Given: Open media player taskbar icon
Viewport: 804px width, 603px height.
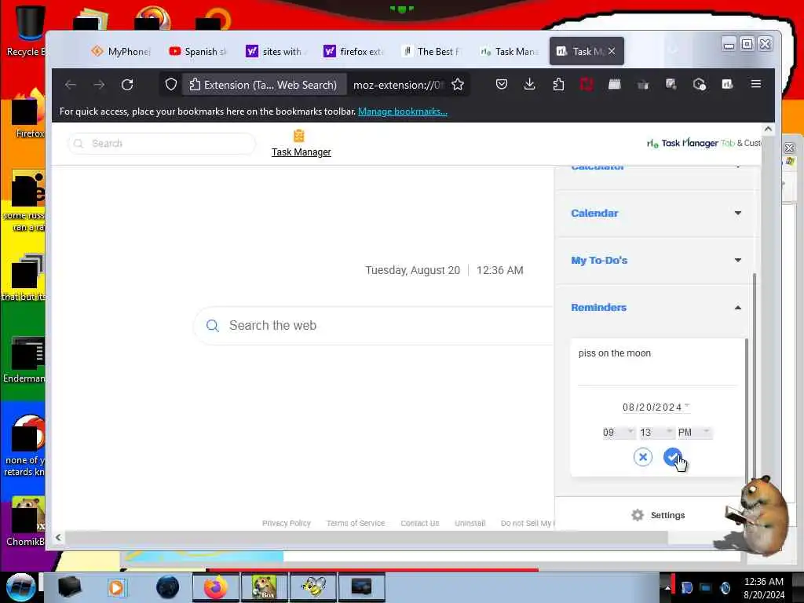Looking at the screenshot, I should [x=116, y=587].
